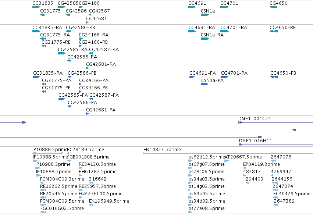Click the CG42681-PA small arrow glyph
This screenshot has width=313, height=214.
(87, 114)
